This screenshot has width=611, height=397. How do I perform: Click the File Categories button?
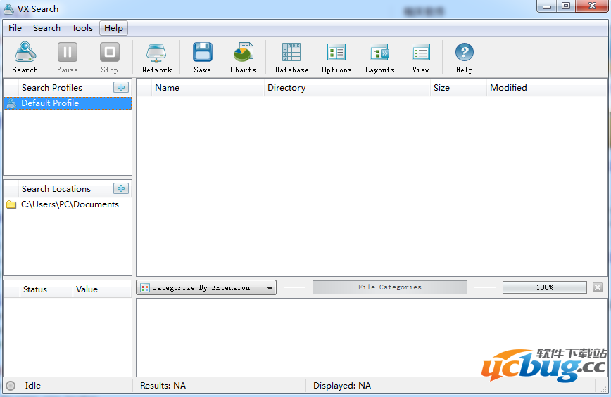coord(390,287)
